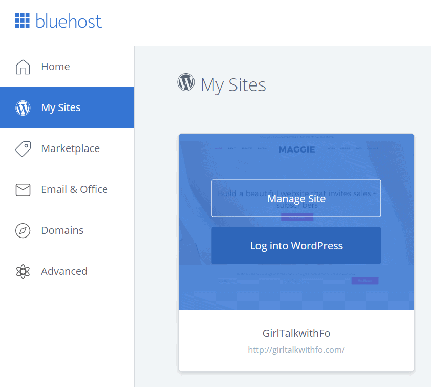
Task: Click Log into WordPress button
Action: click(x=296, y=245)
